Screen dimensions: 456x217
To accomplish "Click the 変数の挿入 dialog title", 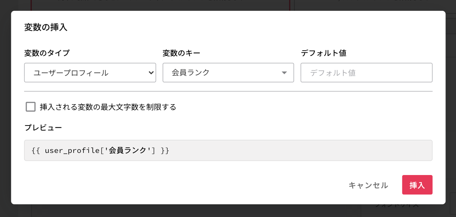I will click(46, 27).
